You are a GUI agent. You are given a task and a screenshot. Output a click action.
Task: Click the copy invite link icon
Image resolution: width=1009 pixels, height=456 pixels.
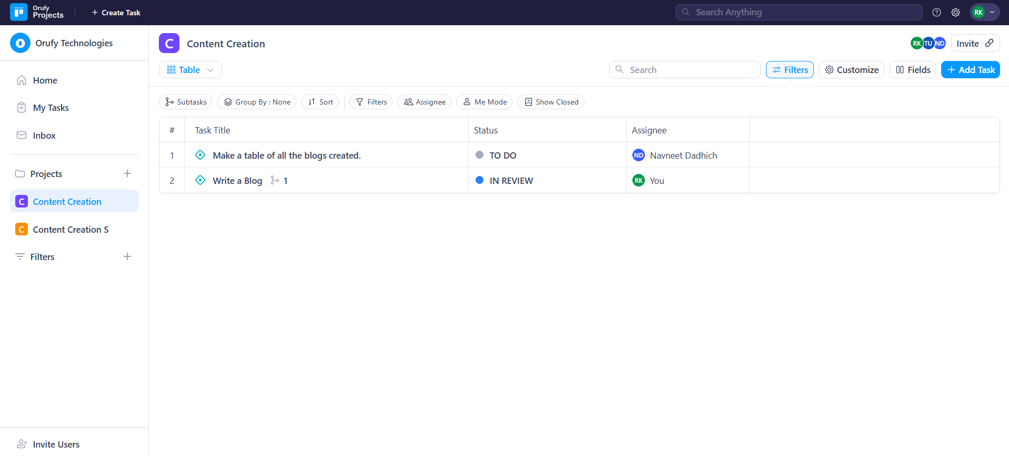(990, 43)
